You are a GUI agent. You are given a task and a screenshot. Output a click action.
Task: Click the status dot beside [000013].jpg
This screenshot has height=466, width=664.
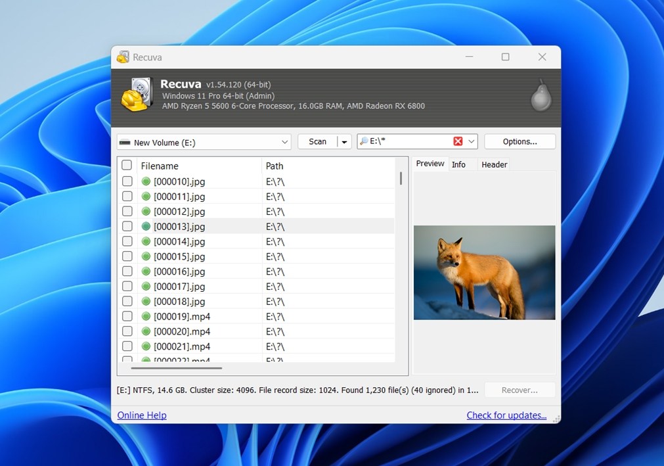pos(145,226)
